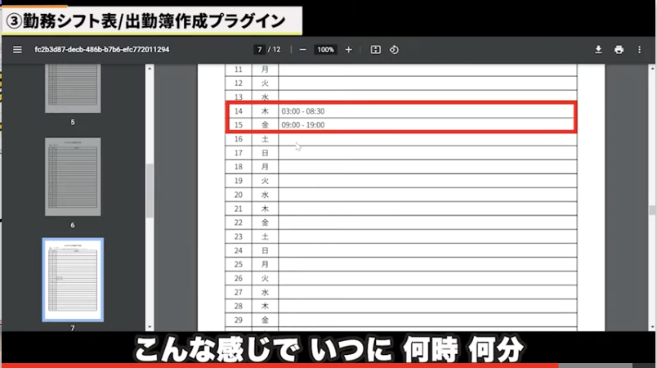Rotate the document counterclockwise
The height and width of the screenshot is (368, 657).
point(394,50)
